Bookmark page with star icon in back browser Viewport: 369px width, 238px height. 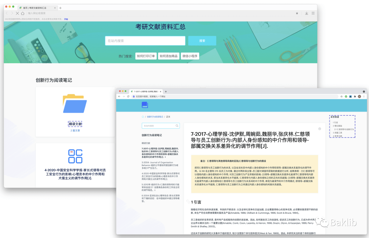[297, 13]
